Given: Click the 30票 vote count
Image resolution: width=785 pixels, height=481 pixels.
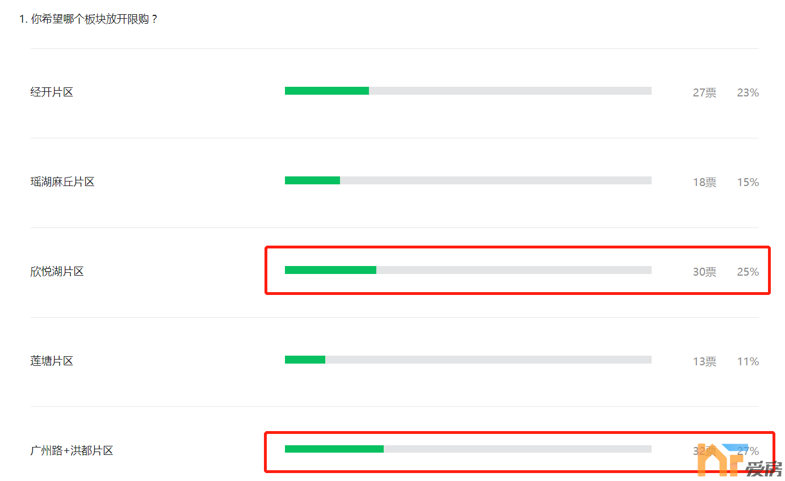Looking at the screenshot, I should click(x=704, y=272).
